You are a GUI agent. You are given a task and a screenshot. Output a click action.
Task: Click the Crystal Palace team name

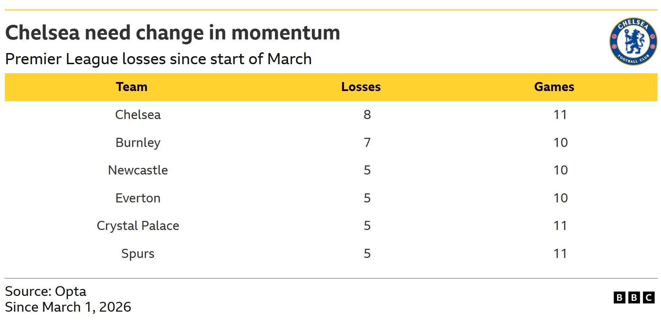tap(138, 226)
